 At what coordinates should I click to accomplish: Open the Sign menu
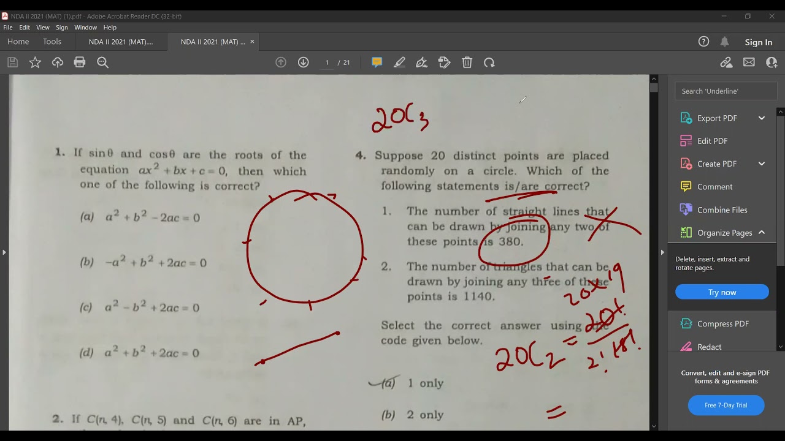tap(62, 28)
